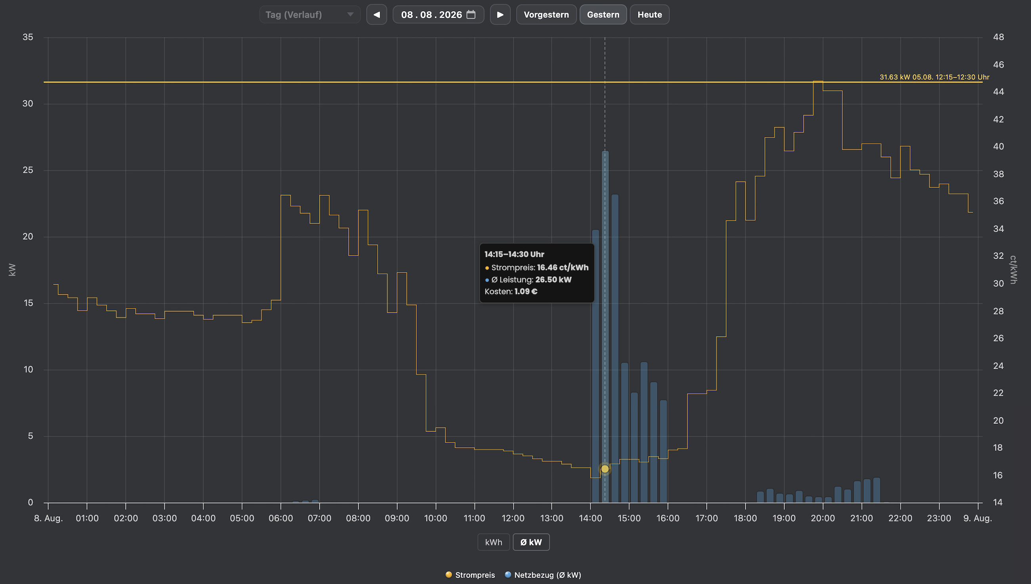Image resolution: width=1031 pixels, height=584 pixels.
Task: Open the calendar picker icon in date field
Action: (471, 15)
